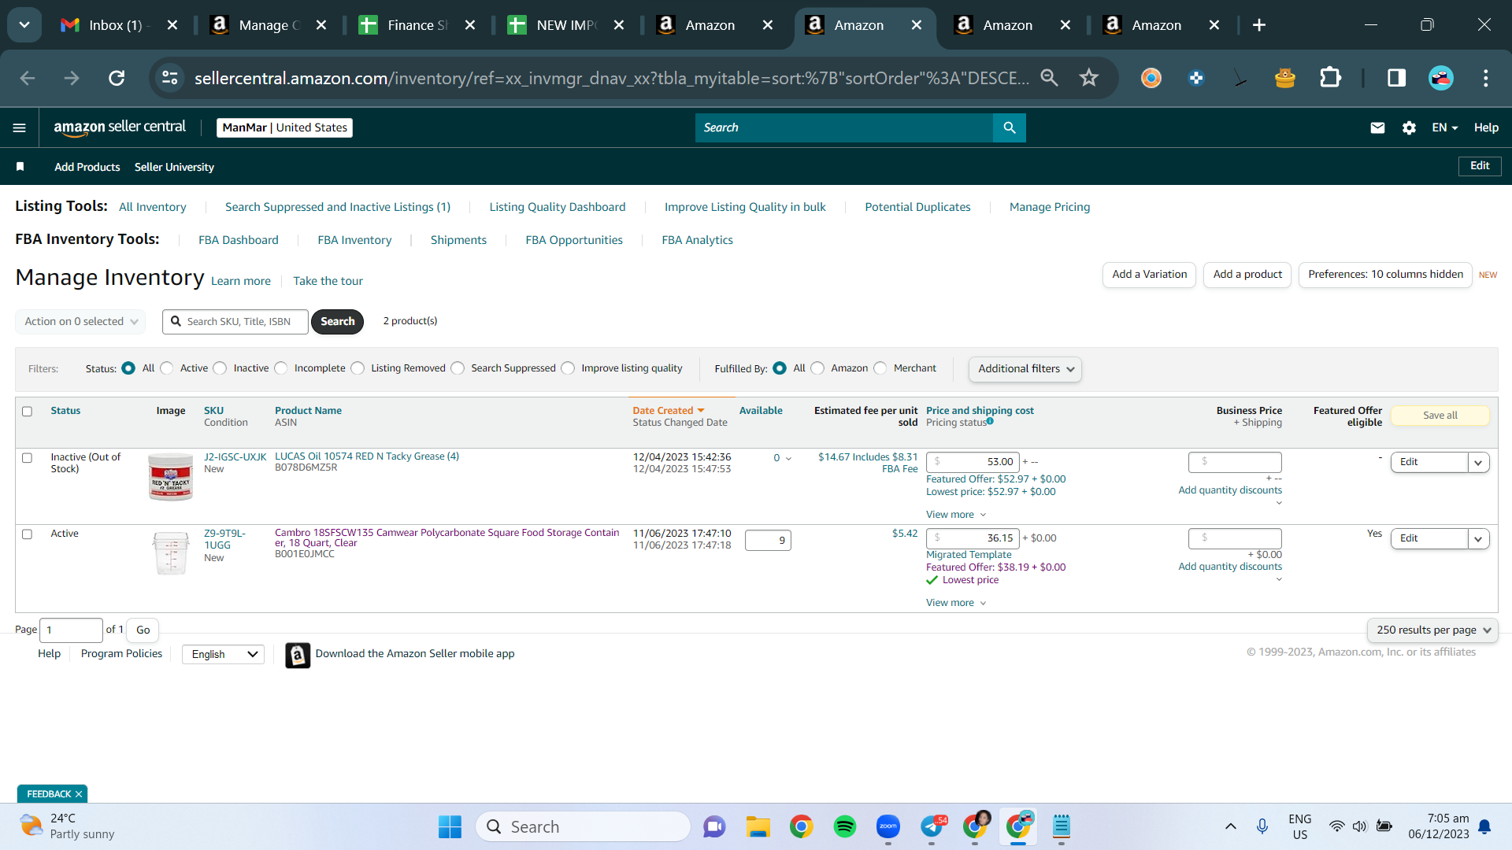Viewport: 1512px width, 850px height.
Task: Open the Seller Central hamburger menu
Action: tap(20, 128)
